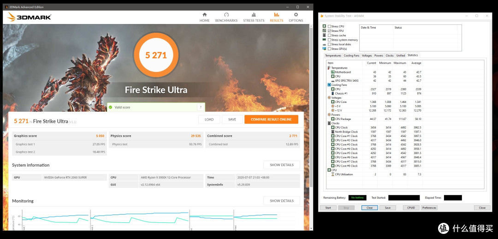
Task: Switch to the Clocks tab
Action: (390, 56)
